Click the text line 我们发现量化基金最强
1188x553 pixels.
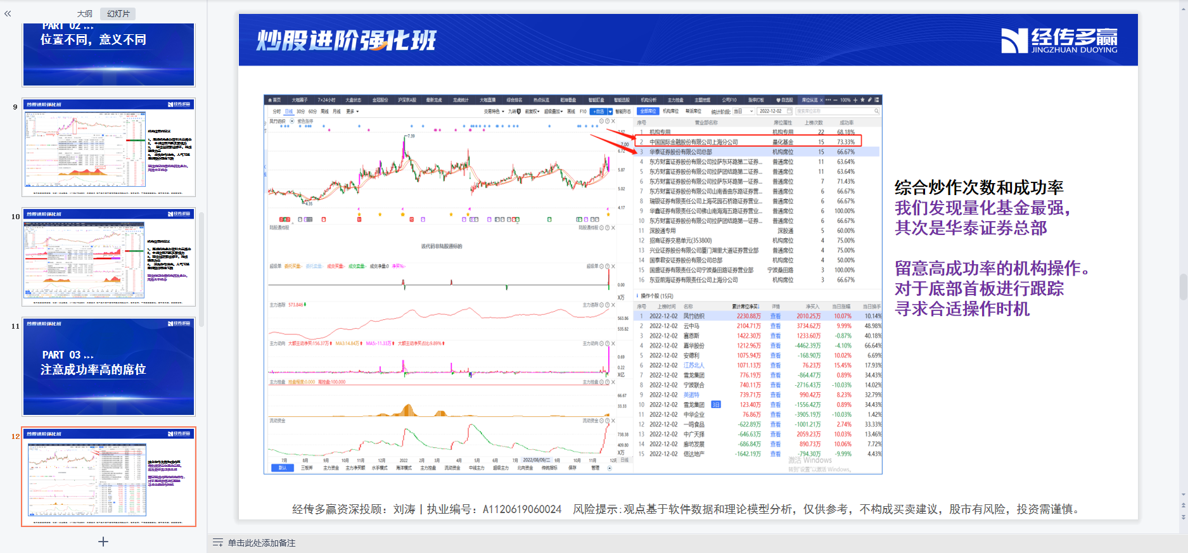pyautogui.click(x=983, y=208)
